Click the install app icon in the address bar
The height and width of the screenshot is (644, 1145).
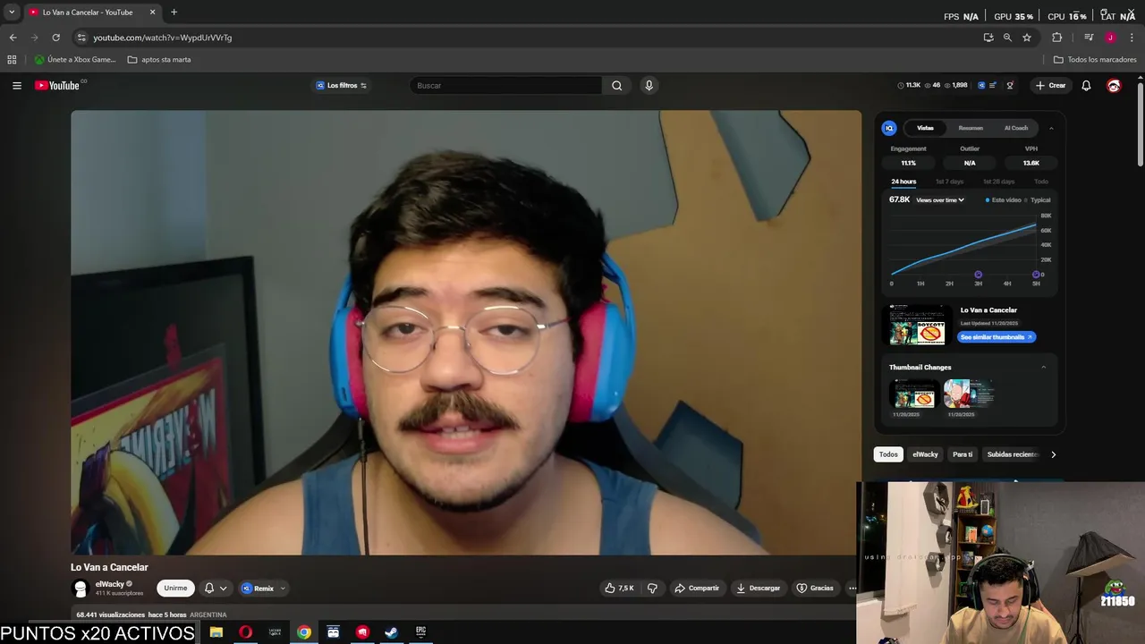(x=988, y=38)
